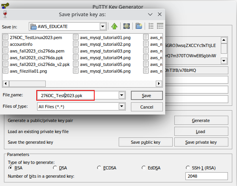Click Save private key button in main window
This screenshot has width=237, height=186.
click(201, 142)
